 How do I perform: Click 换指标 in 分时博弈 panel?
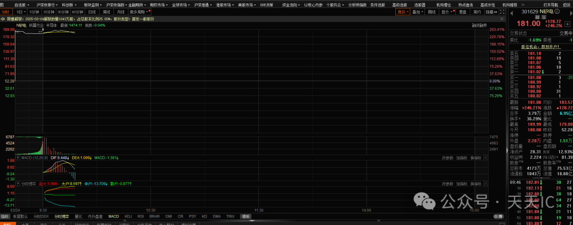[476, 184]
